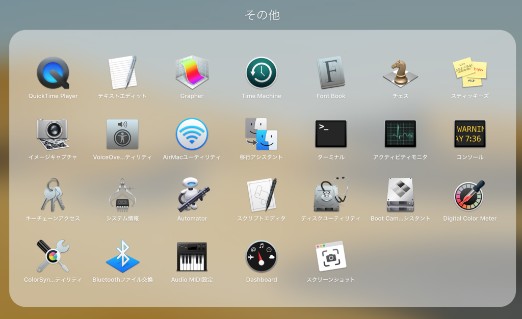Open キーチェーンアクセス keys icon
The image size is (522, 319).
coord(53,195)
